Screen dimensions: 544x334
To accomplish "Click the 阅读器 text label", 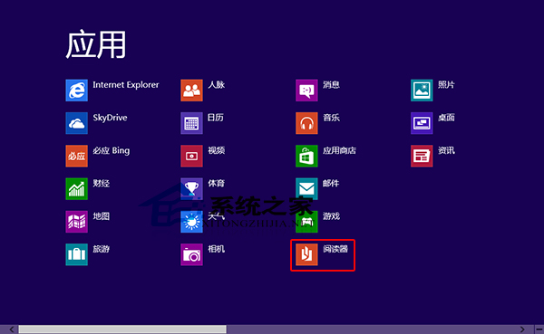I will [335, 249].
